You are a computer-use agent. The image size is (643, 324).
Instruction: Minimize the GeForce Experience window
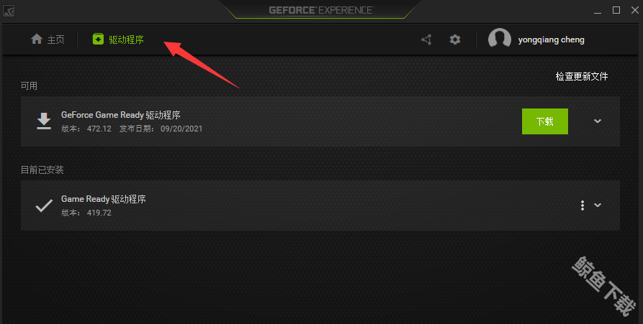[x=598, y=11]
